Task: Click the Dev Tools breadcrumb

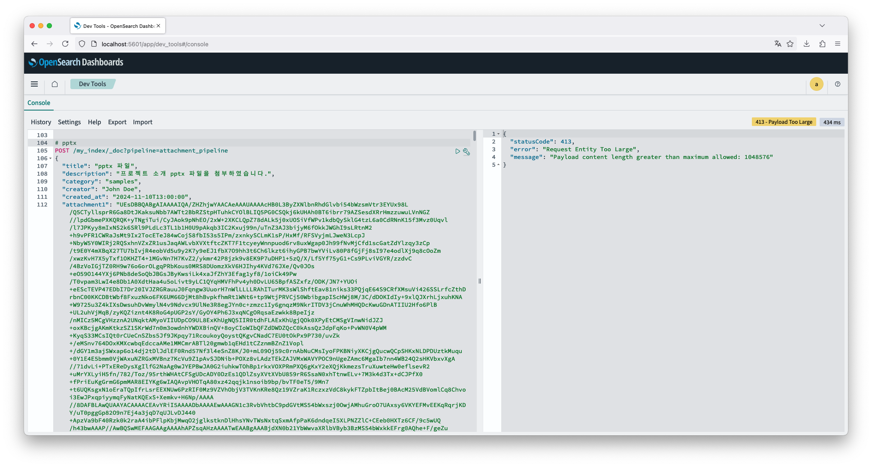Action: [x=92, y=84]
